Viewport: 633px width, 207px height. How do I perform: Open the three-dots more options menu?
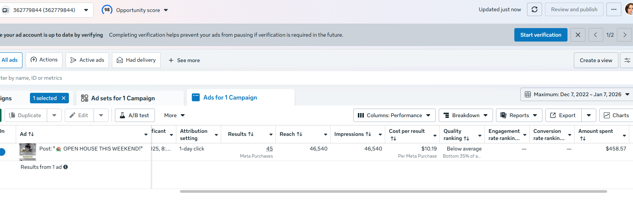click(x=614, y=10)
